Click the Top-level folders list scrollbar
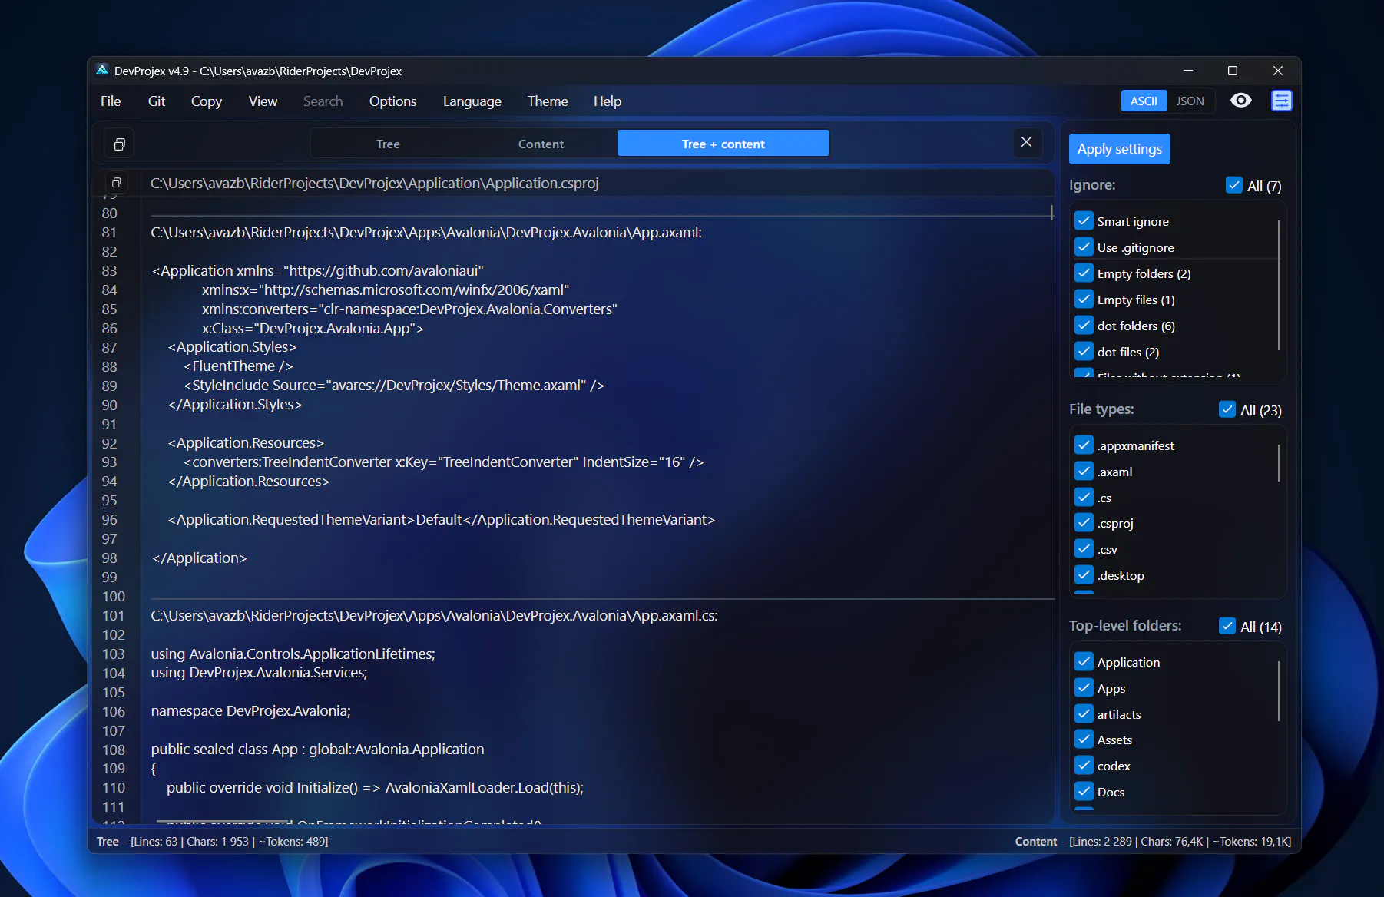The image size is (1384, 897). (1279, 691)
